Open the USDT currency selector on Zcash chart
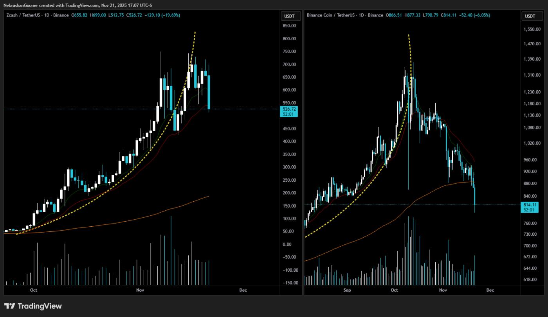Screen dimensions: 548x317 pyautogui.click(x=290, y=16)
